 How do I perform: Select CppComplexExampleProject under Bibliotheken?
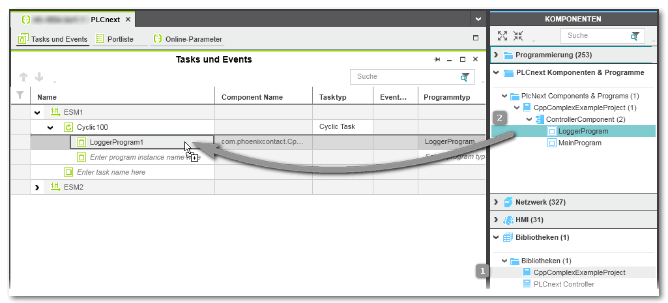[579, 272]
